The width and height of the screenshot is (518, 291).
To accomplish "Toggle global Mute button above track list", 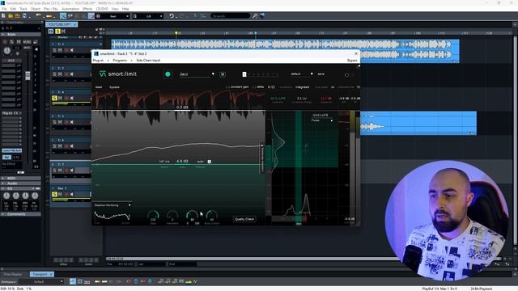I will [x=63, y=31].
